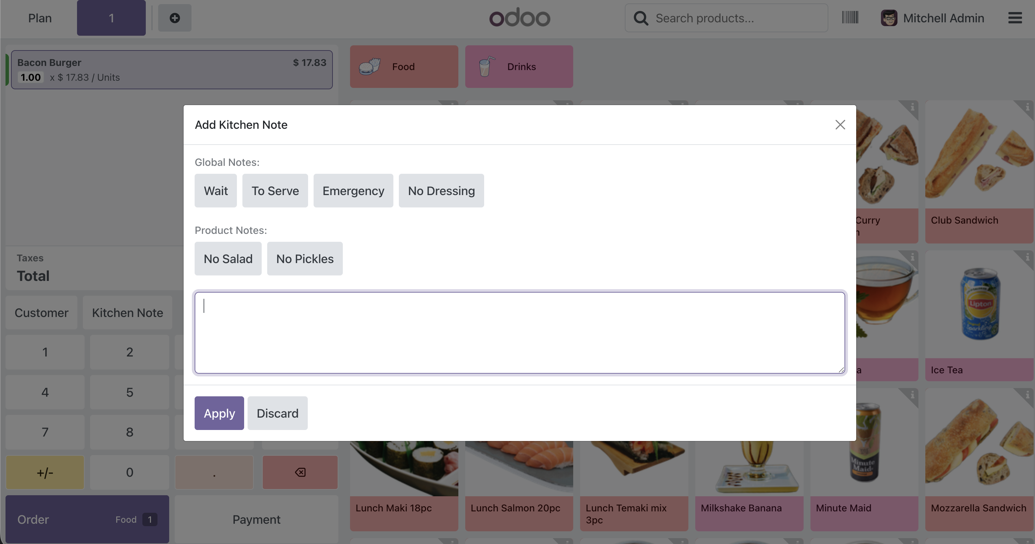Open the barcode scanner icon
The image size is (1035, 544).
[850, 18]
